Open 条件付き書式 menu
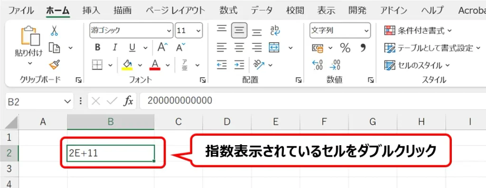 click(418, 30)
